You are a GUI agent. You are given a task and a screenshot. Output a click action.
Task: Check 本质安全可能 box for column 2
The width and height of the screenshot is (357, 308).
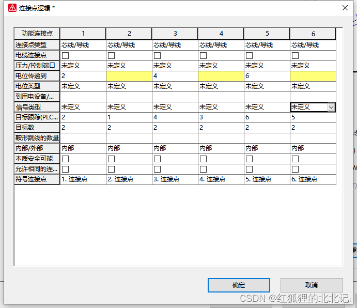(111, 159)
